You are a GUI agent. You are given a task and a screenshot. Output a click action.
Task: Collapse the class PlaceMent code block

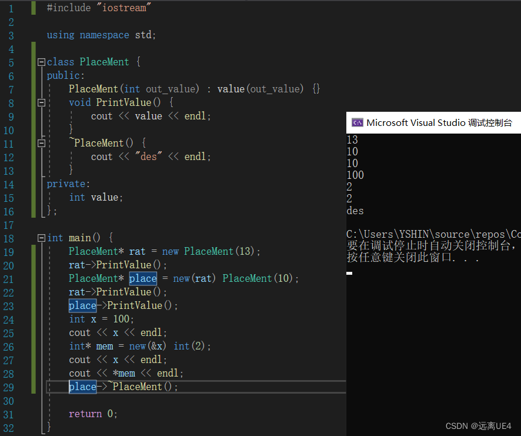tap(42, 62)
